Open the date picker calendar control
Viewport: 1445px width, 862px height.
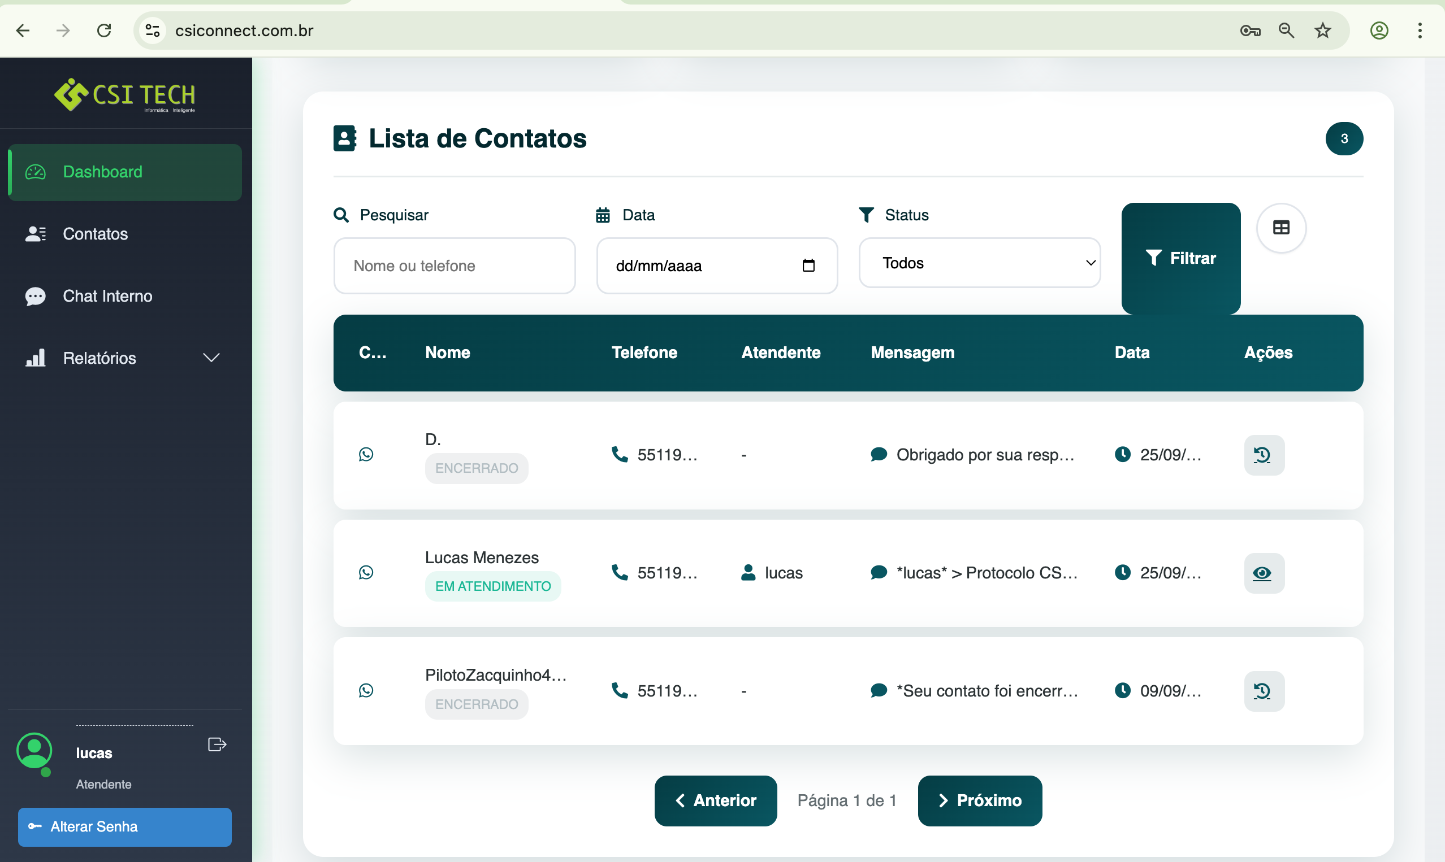(x=808, y=265)
